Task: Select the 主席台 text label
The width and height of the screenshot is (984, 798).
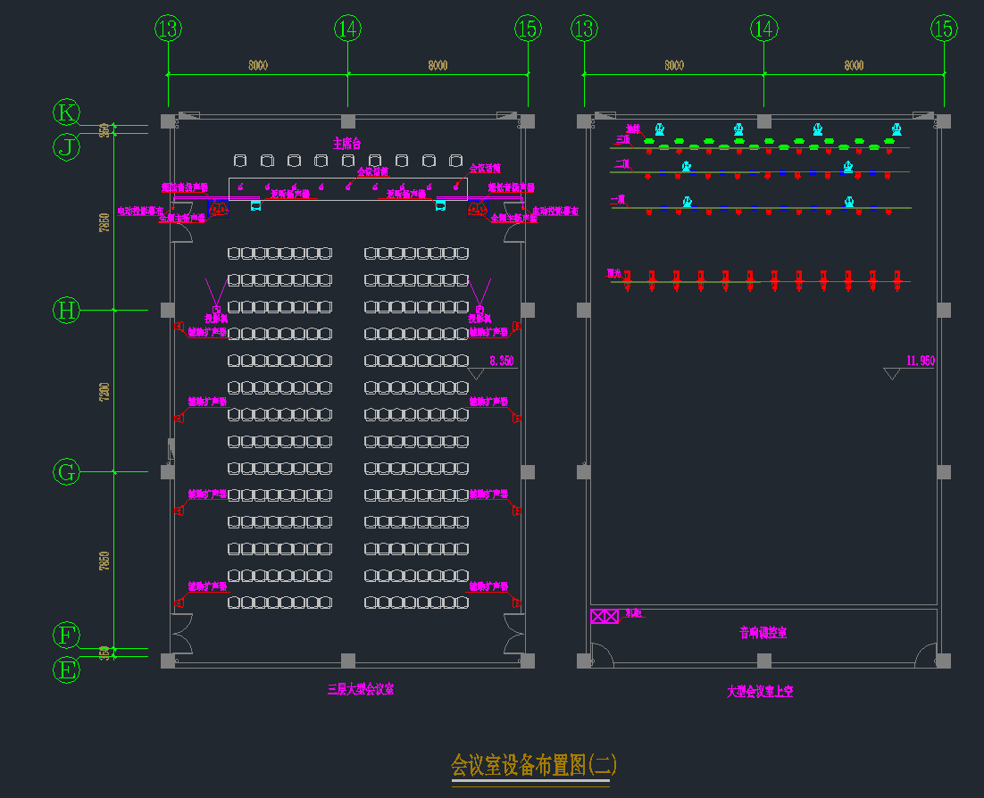Action: (x=347, y=143)
